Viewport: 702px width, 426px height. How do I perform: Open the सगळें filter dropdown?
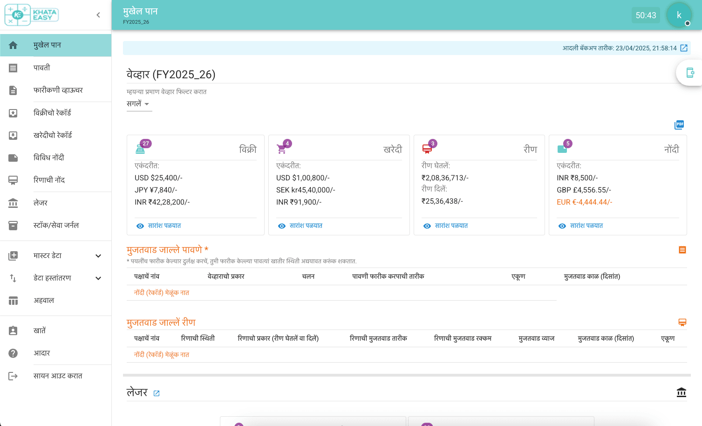tap(138, 104)
